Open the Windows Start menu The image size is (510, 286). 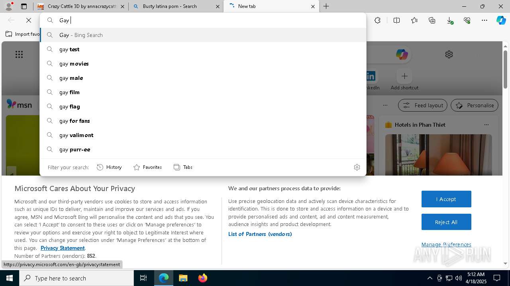[x=10, y=278]
